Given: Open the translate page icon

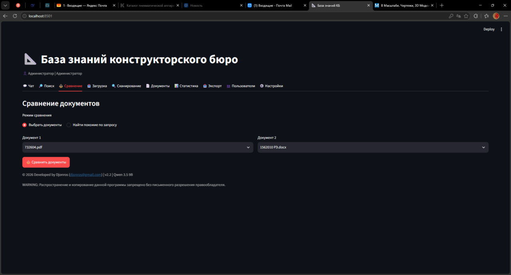Looking at the screenshot, I should tap(459, 16).
